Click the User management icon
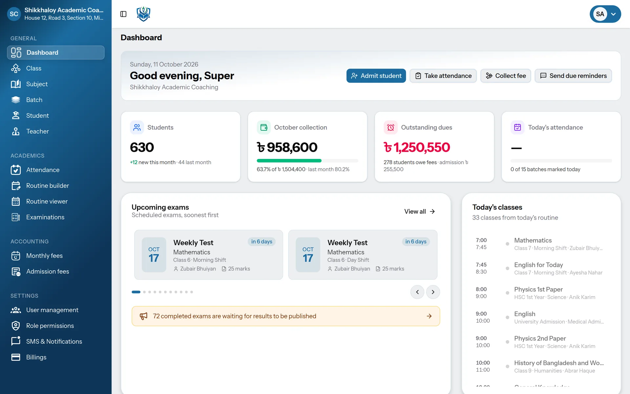The height and width of the screenshot is (394, 630). tap(16, 310)
